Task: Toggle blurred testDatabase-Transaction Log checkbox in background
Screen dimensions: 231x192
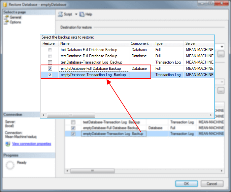Action: click(73, 122)
